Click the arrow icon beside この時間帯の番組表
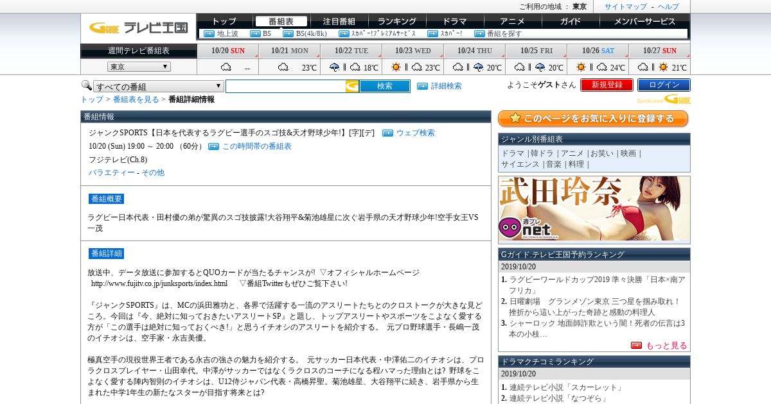The height and width of the screenshot is (404, 771). coord(213,146)
